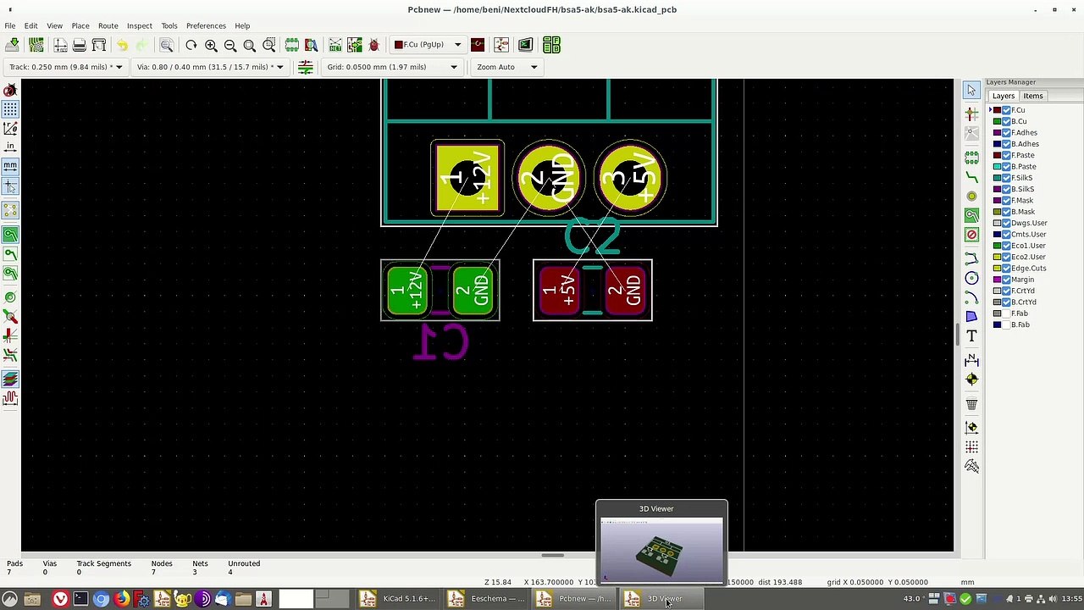Image resolution: width=1084 pixels, height=610 pixels.
Task: Toggle F.SilkS layer visibility checkbox
Action: click(x=1007, y=178)
